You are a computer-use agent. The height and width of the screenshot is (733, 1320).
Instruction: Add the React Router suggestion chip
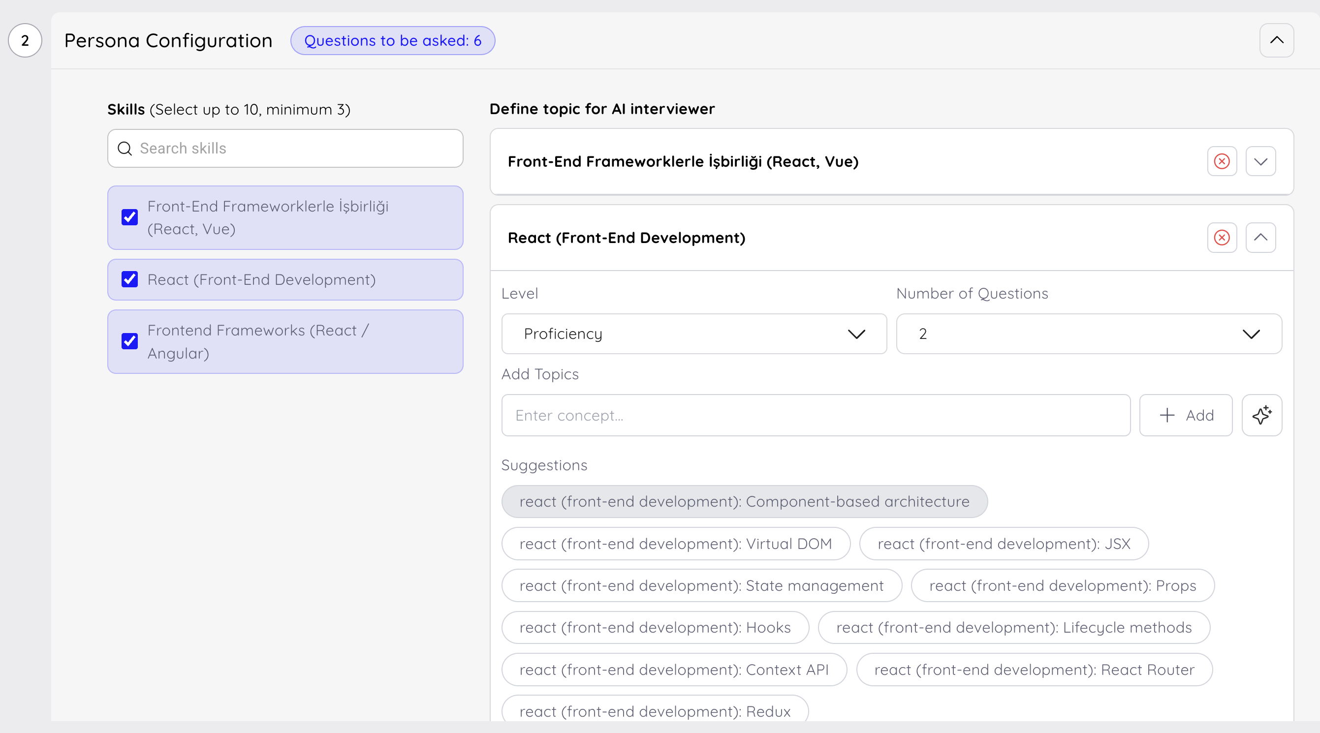(x=1034, y=670)
